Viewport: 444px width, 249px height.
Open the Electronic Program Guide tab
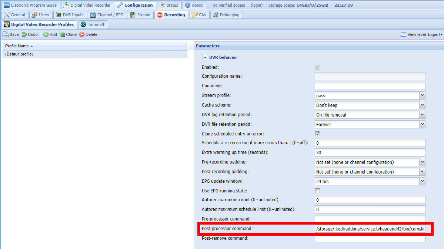pyautogui.click(x=30, y=5)
